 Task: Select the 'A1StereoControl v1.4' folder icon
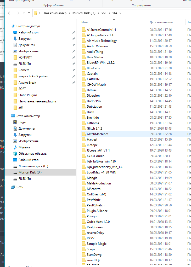click(x=84, y=30)
